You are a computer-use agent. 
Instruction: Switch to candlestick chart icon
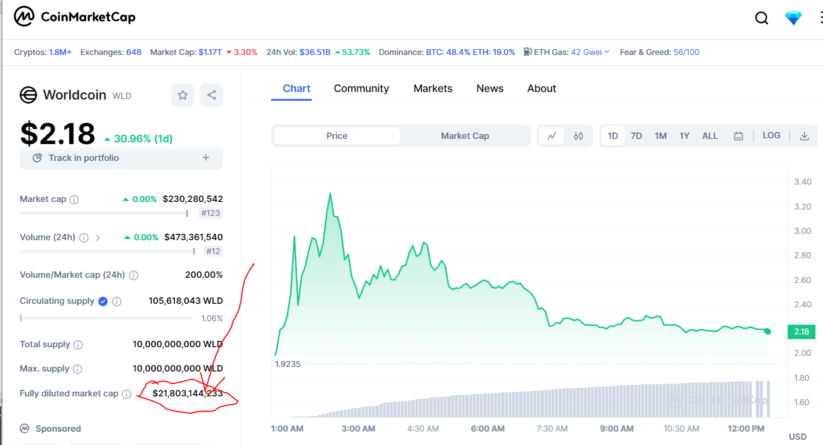click(x=578, y=136)
